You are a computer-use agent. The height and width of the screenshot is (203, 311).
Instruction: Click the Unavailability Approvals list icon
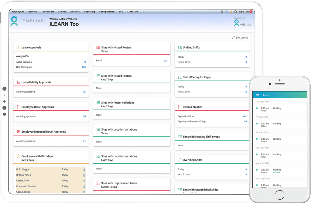tap(19, 82)
